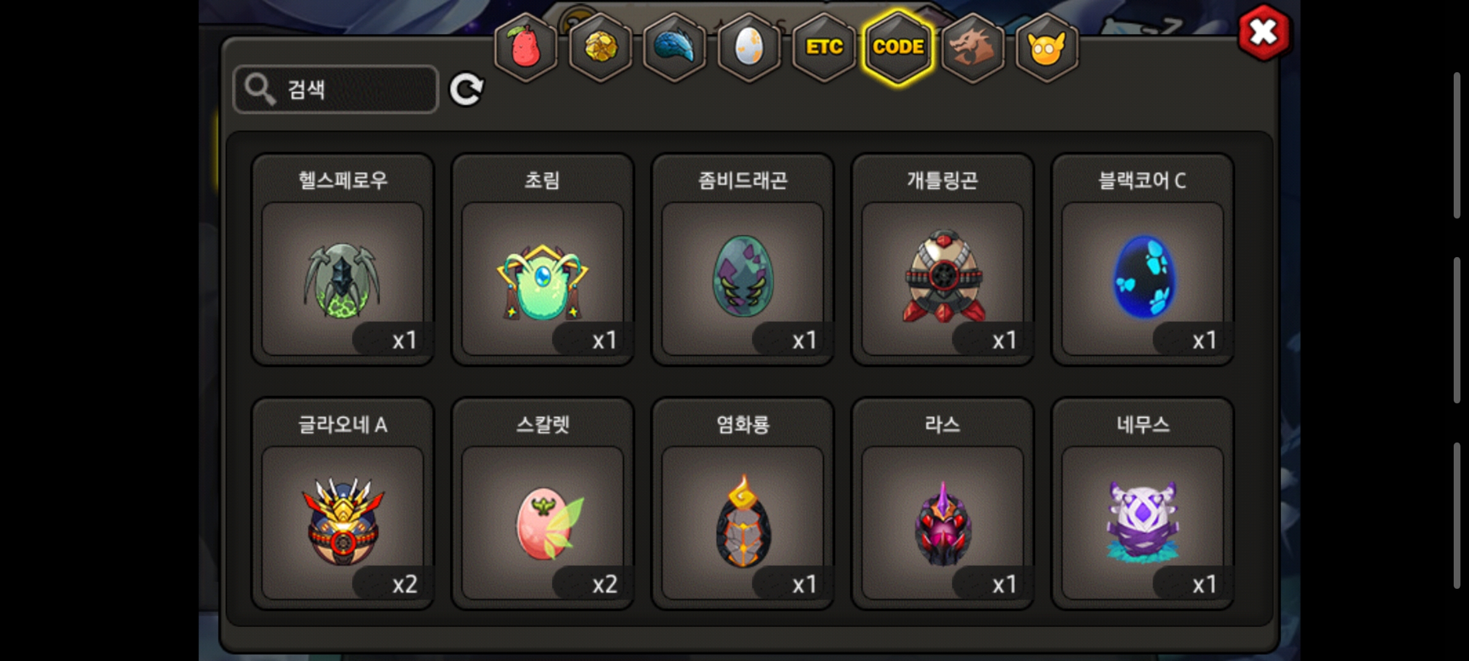This screenshot has height=661, width=1469.
Task: Pick the 염화룡 flame egg
Action: click(742, 504)
